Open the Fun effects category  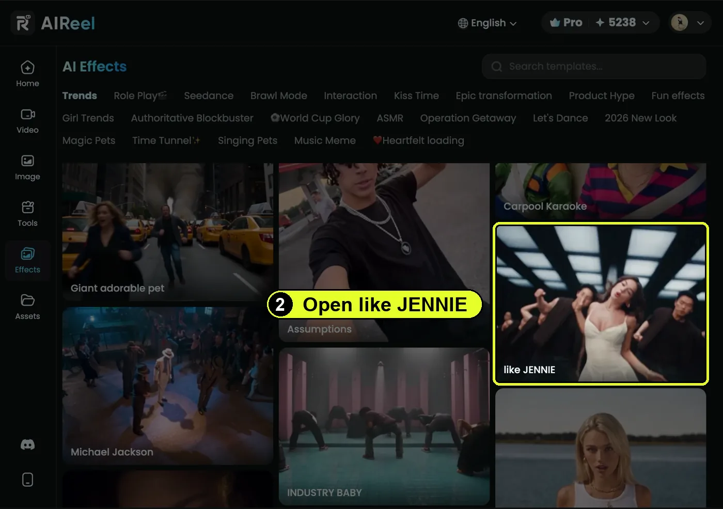(678, 96)
